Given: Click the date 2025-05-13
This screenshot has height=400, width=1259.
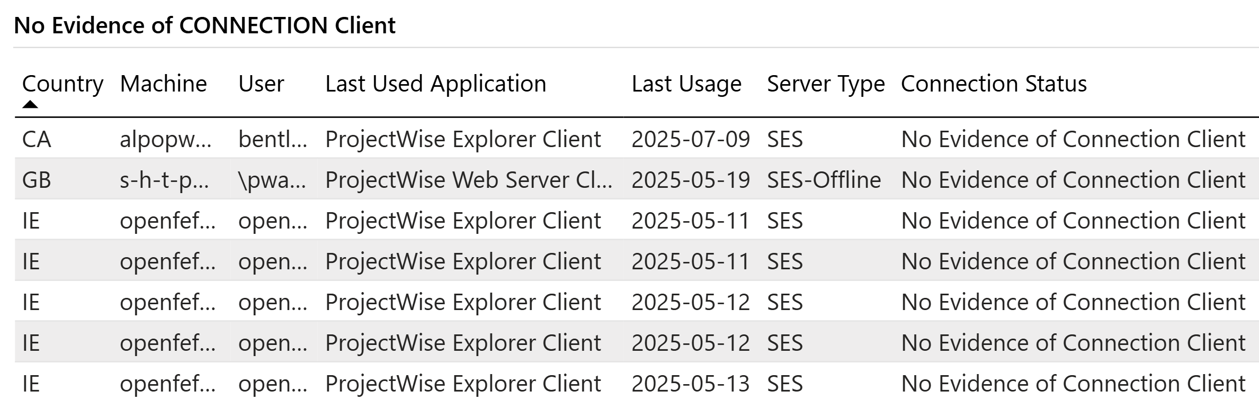Looking at the screenshot, I should point(691,384).
